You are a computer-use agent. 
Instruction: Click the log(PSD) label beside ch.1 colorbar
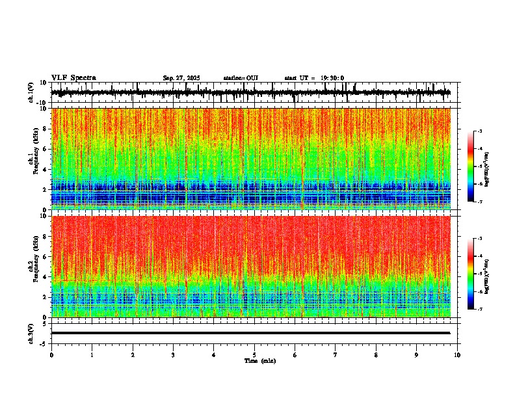487,170
